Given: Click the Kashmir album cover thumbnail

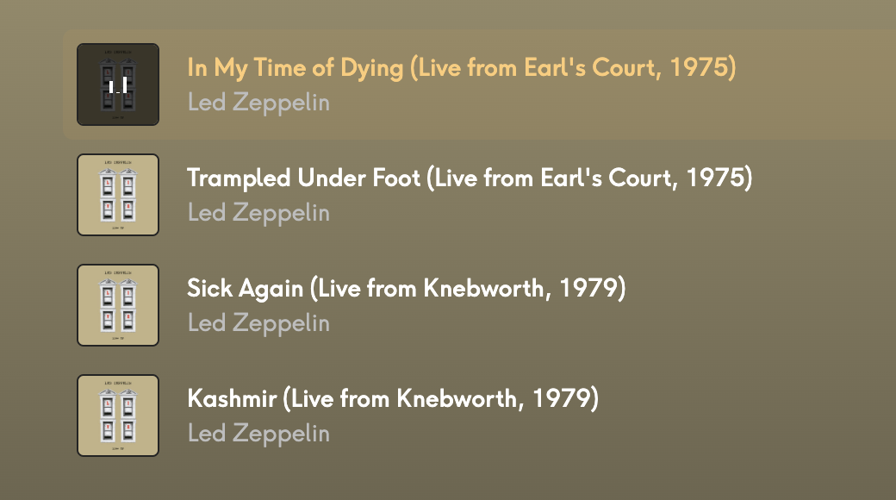Looking at the screenshot, I should (x=118, y=416).
